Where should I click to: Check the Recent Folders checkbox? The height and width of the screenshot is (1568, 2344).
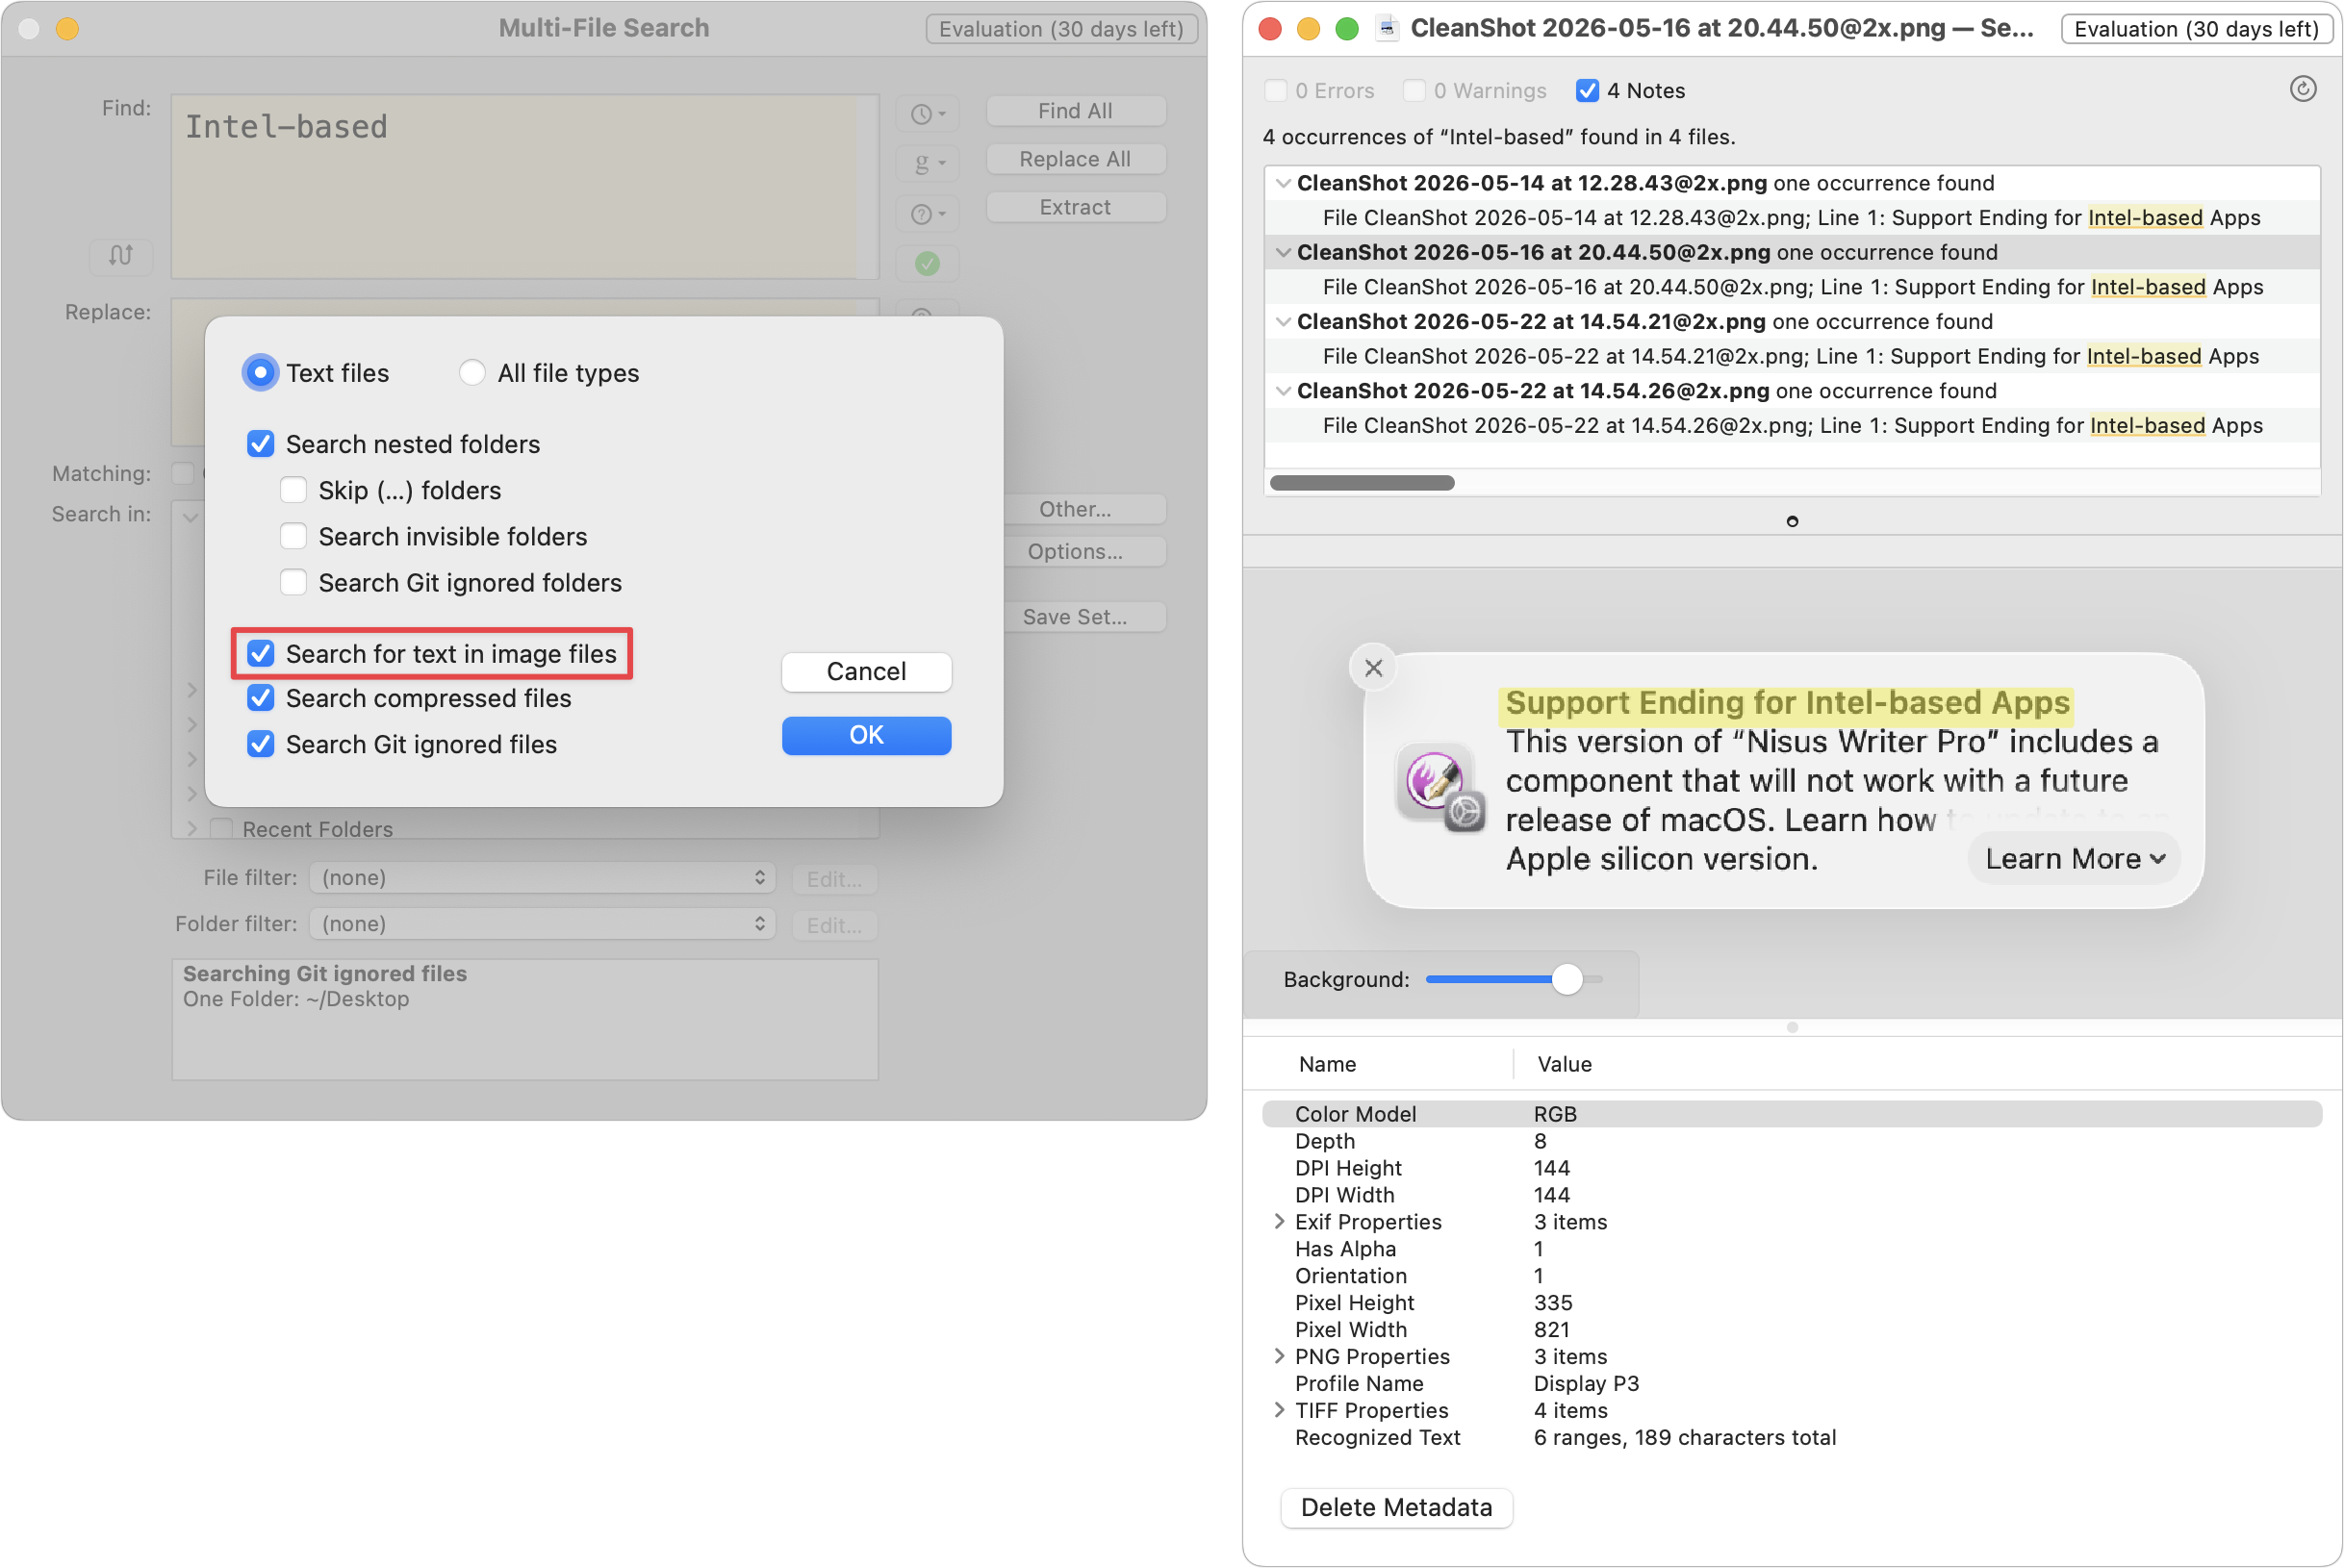tap(222, 829)
